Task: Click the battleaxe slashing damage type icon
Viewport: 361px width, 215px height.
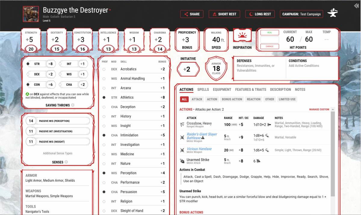Action: tap(267, 136)
